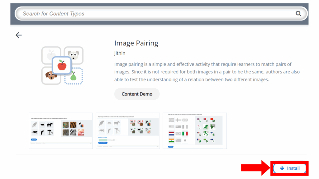Click the Image Pairing description paragraph
The height and width of the screenshot is (179, 319).
pos(207,72)
